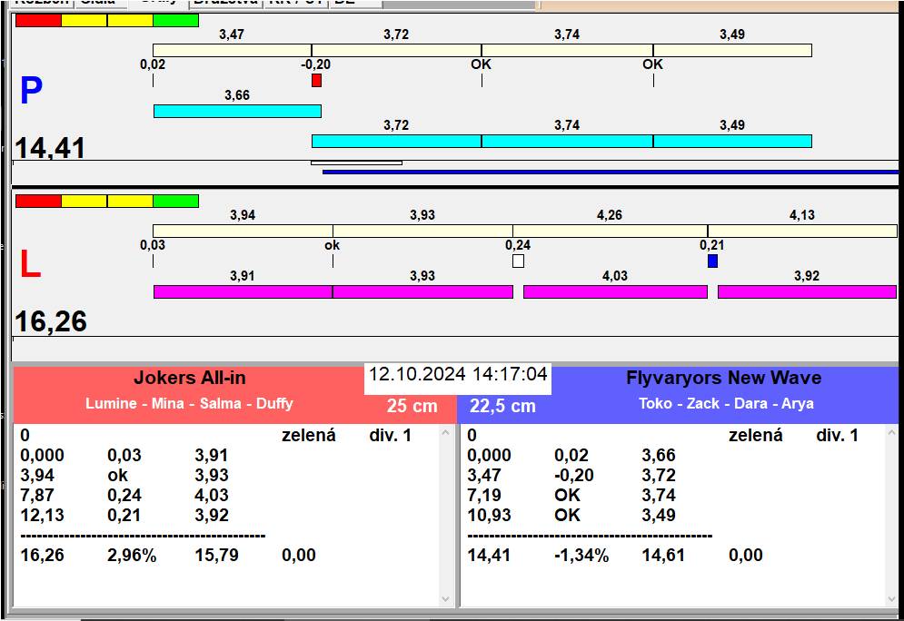The height and width of the screenshot is (621, 904).
Task: Click the cyan bar labeled 3,66
Action: coord(237,111)
